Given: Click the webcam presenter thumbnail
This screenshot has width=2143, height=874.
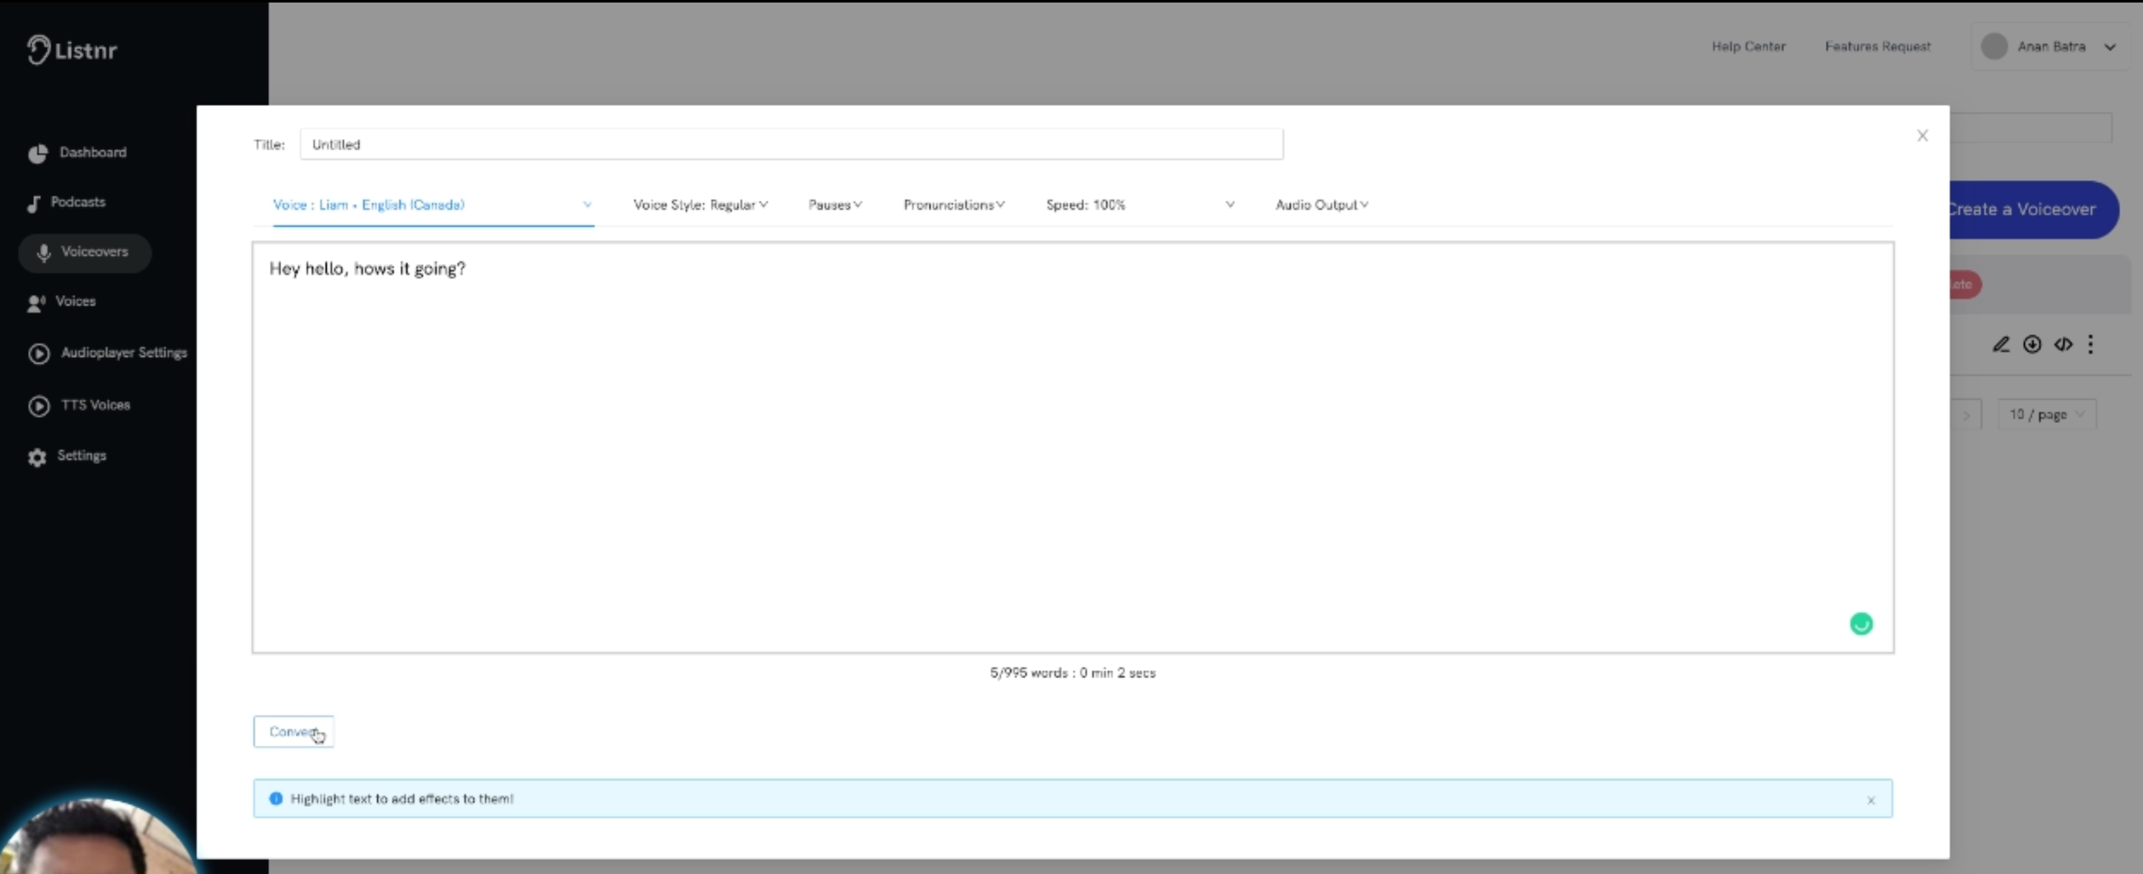Looking at the screenshot, I should 98,836.
